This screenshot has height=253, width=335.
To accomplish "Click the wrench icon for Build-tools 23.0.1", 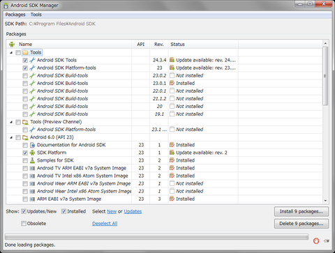I will pyautogui.click(x=32, y=83).
